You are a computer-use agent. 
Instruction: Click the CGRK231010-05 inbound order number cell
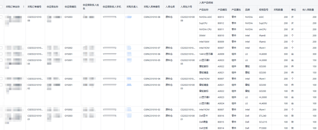[x=152, y=60]
